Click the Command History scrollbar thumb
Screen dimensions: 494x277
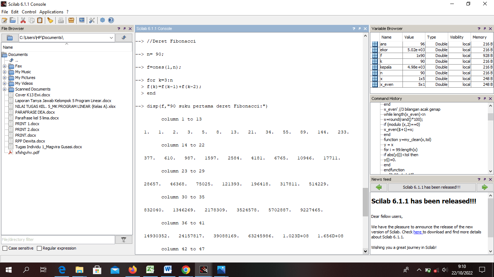click(x=490, y=117)
